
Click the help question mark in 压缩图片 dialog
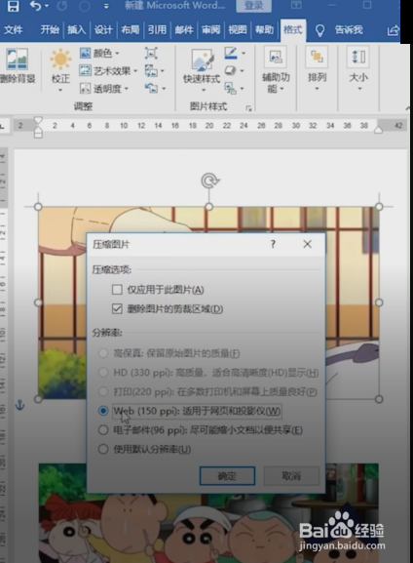pos(273,244)
